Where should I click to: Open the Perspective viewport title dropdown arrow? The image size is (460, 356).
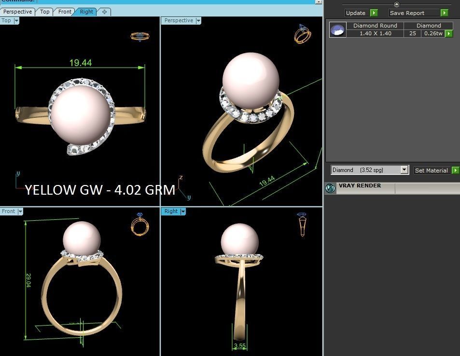[x=198, y=21]
